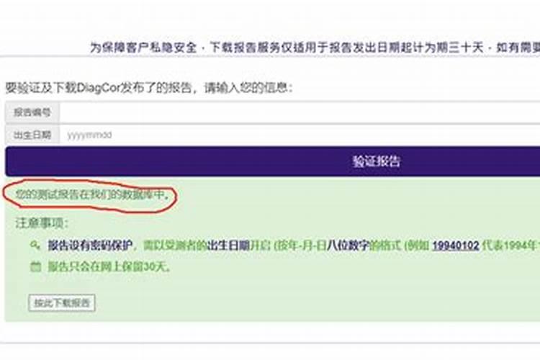
Task: Click the calendar icon beside 报告只会在网上保留30天
Action: pos(35,266)
